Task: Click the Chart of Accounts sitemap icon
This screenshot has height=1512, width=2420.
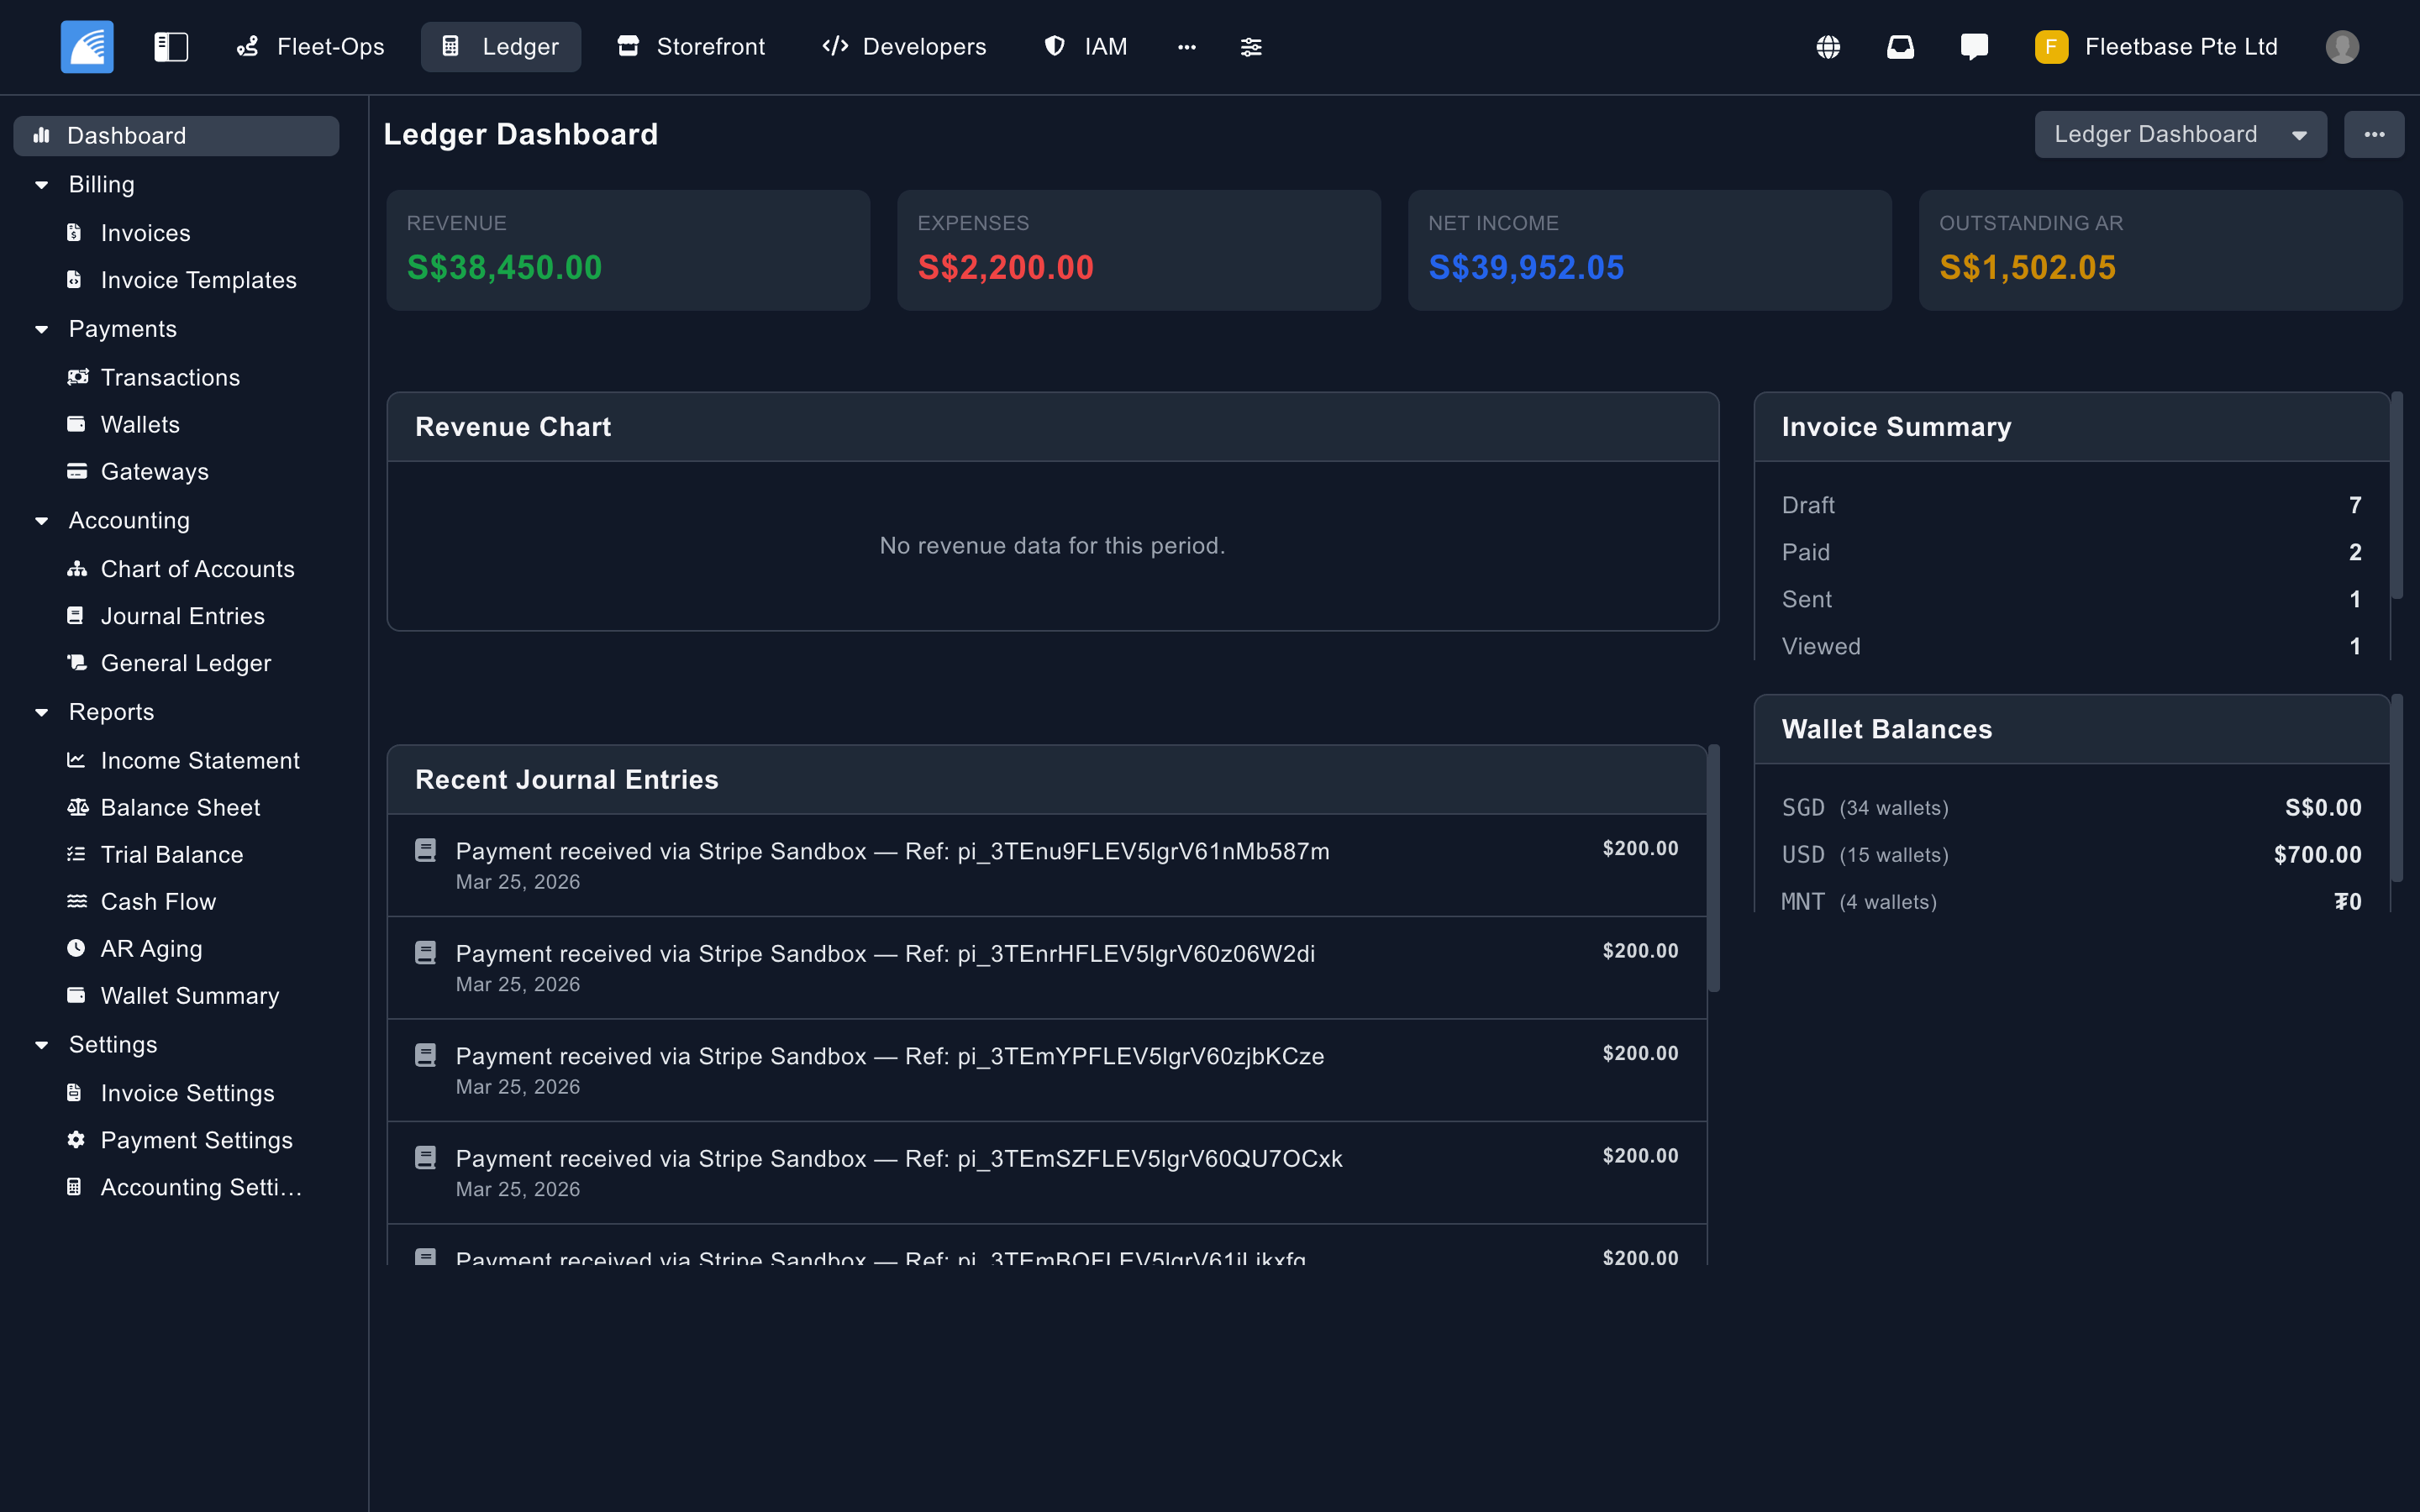Action: (77, 569)
